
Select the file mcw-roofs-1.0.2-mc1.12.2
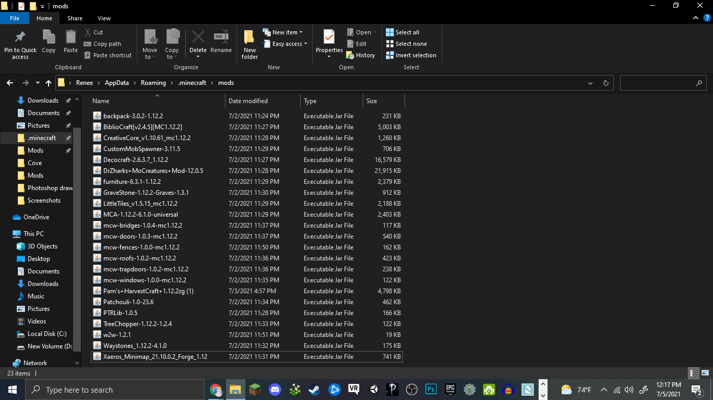[247, 258]
